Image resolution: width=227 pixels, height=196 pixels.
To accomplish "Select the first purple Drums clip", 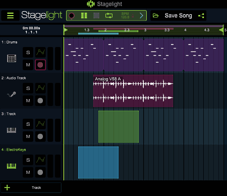I will pyautogui.click(x=84, y=55).
